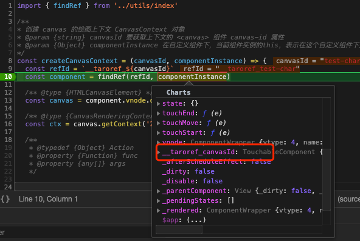Expand the state property
Image resolution: width=360 pixels, height=241 pixels.
[x=159, y=104]
